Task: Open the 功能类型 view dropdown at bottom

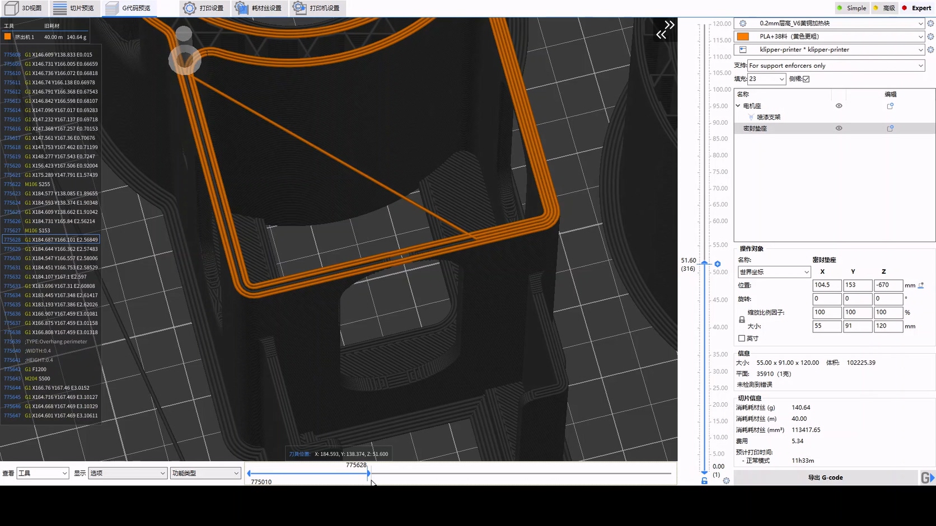Action: click(205, 473)
